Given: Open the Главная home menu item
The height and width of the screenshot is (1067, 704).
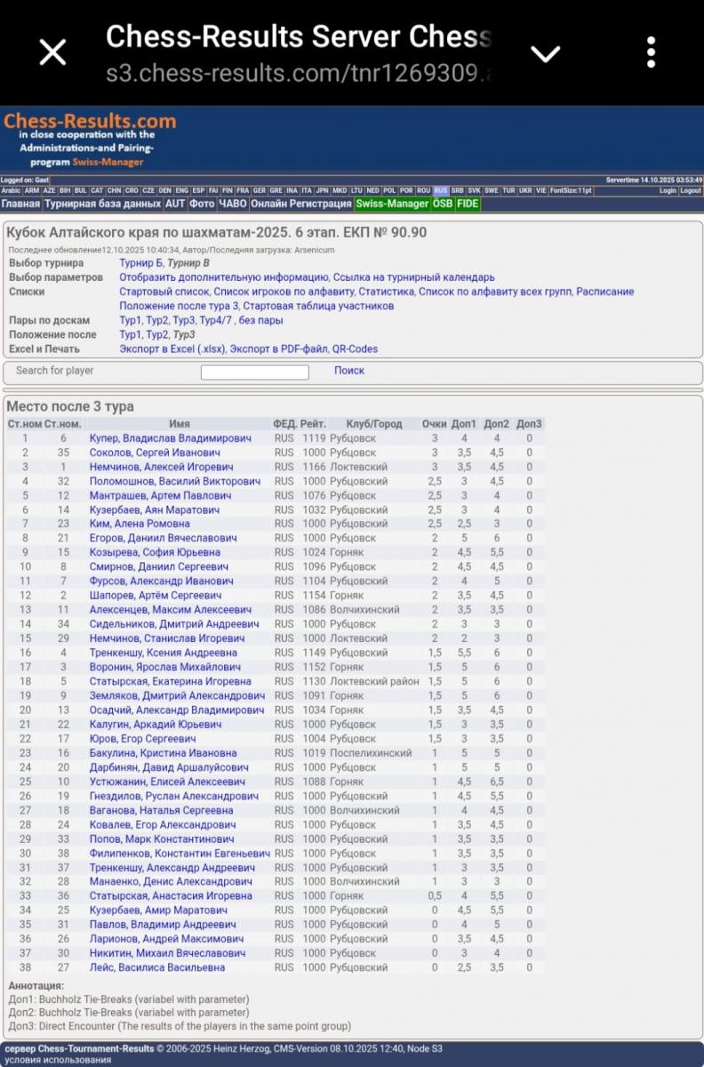Looking at the screenshot, I should coord(20,204).
